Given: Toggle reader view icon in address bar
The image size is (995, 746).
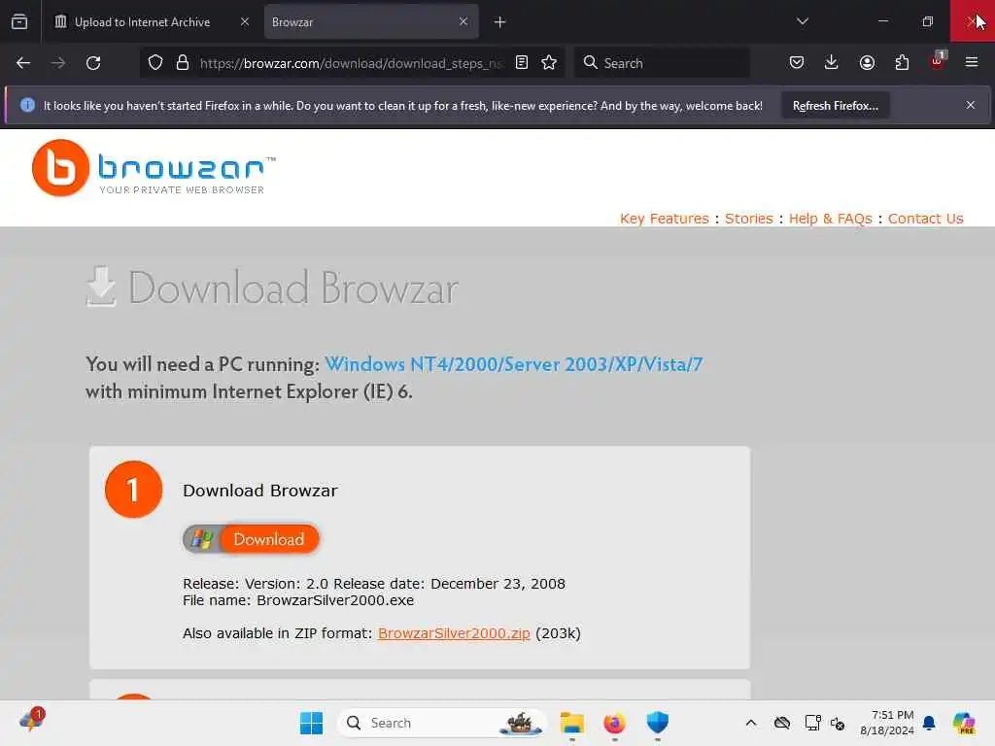Looking at the screenshot, I should (x=522, y=63).
